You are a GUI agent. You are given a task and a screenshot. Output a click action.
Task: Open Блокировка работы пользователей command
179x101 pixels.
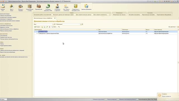tap(43, 15)
